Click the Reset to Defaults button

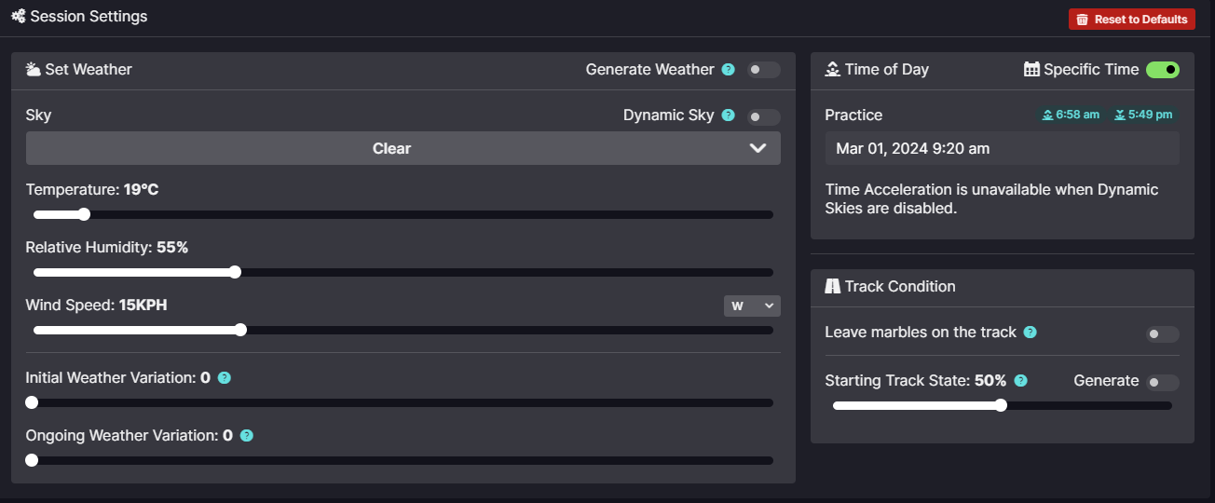pos(1131,20)
